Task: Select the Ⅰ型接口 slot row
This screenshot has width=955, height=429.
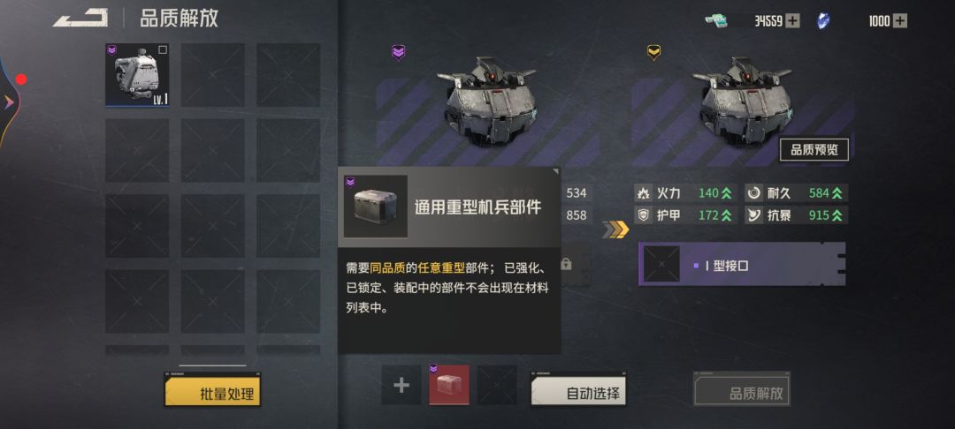Action: [742, 264]
